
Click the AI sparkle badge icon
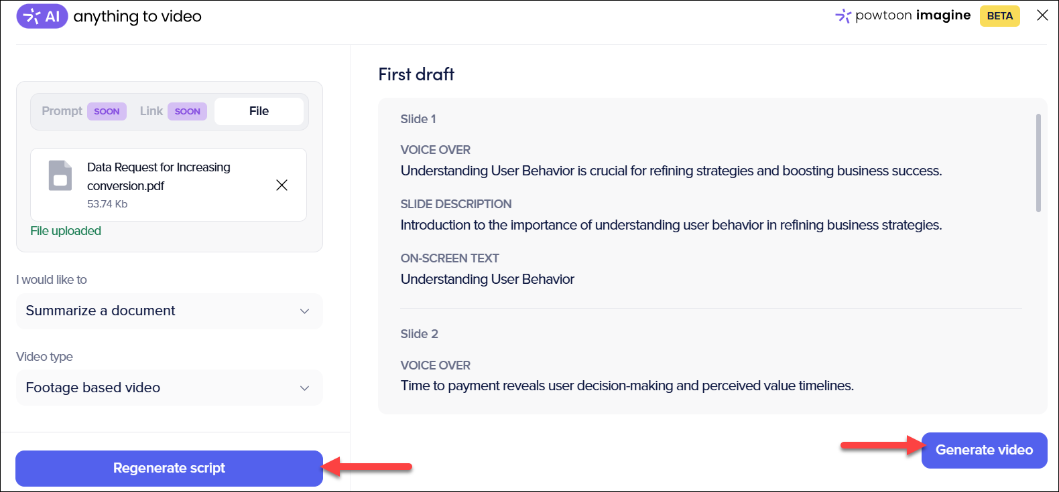pyautogui.click(x=42, y=16)
